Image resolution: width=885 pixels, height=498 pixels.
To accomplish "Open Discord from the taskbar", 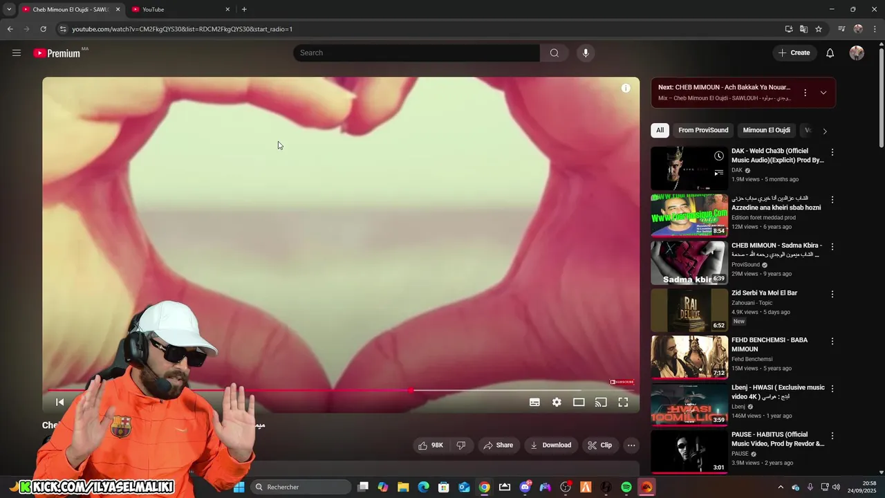I will (x=525, y=487).
